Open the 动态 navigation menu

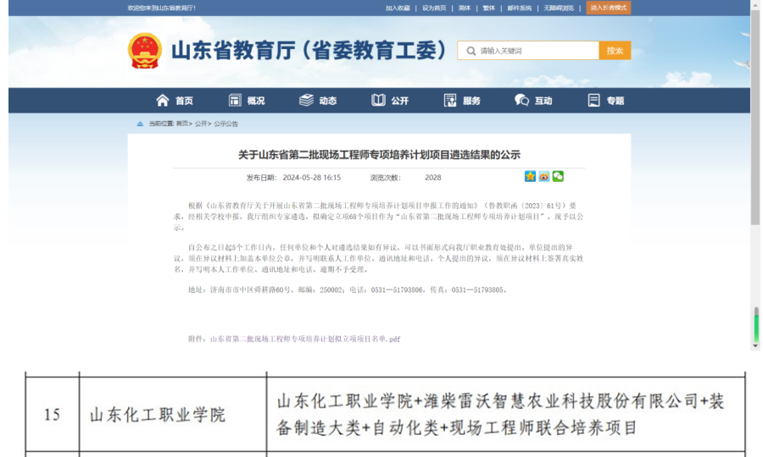click(318, 101)
